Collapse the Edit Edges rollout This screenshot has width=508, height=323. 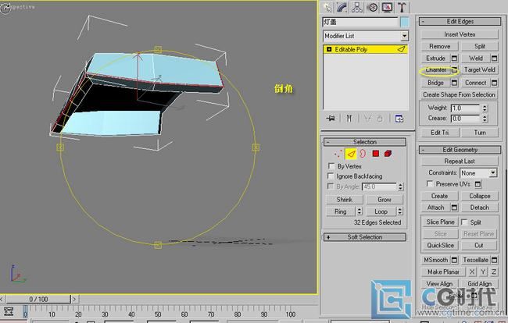(x=460, y=21)
